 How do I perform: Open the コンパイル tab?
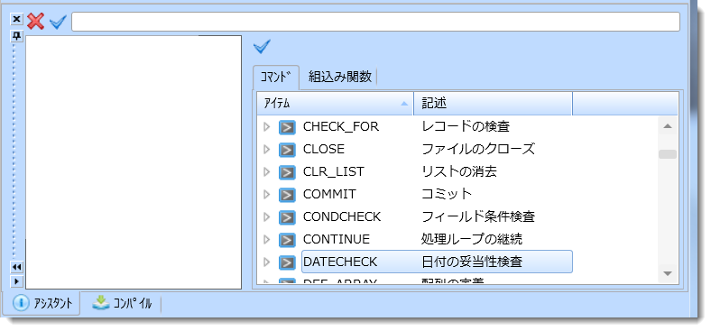pyautogui.click(x=122, y=303)
